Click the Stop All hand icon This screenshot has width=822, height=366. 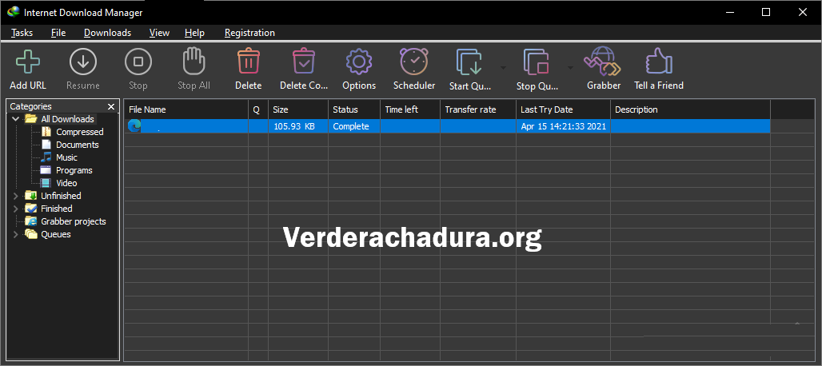coord(194,62)
